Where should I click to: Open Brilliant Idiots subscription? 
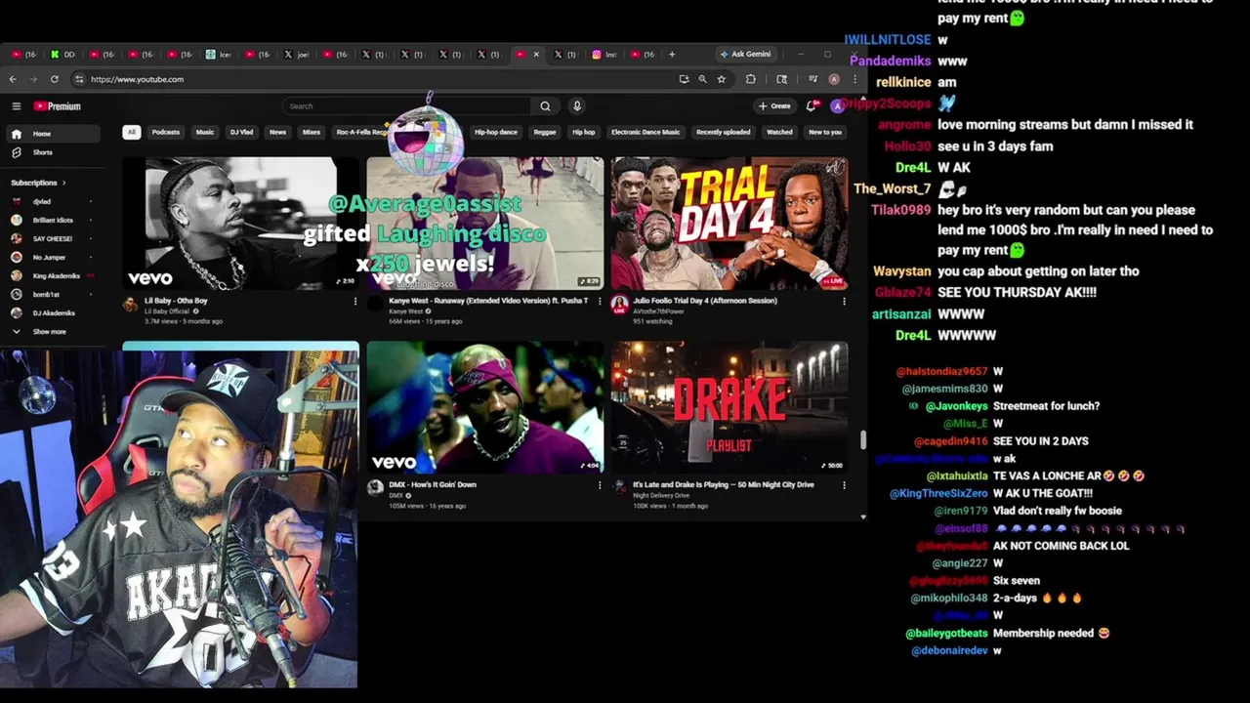(53, 221)
